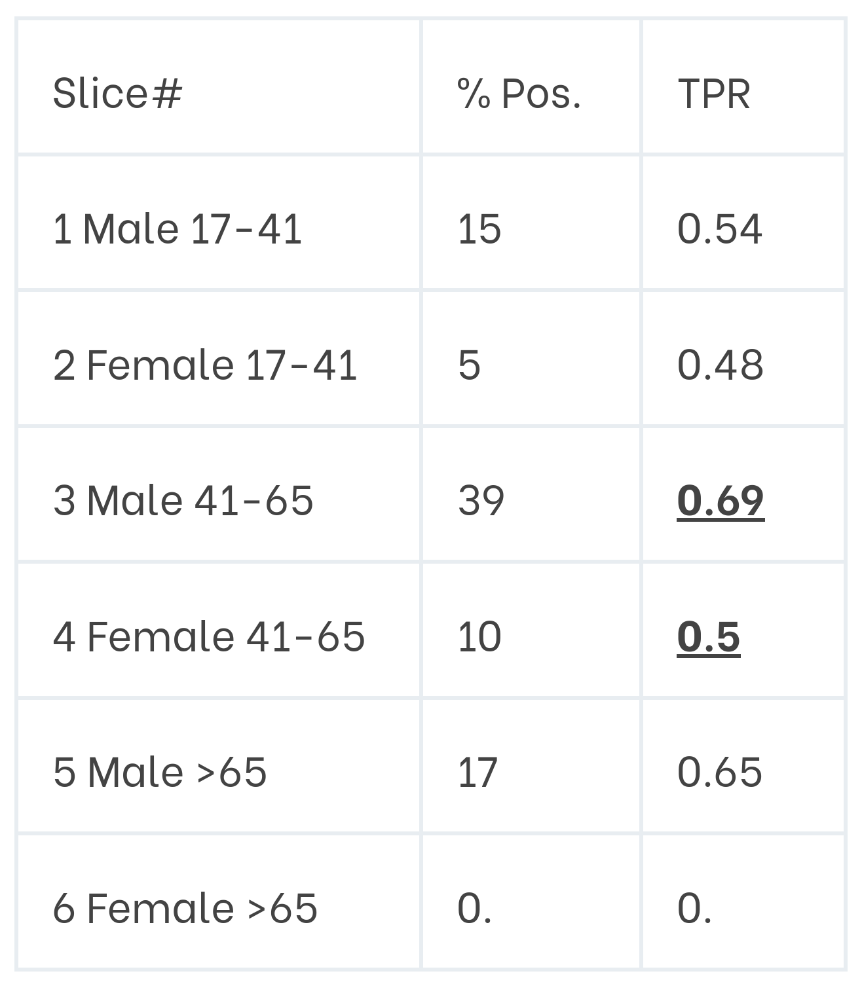The width and height of the screenshot is (862, 982).
Task: Click the "6 Female >65" slice cell
Action: (x=185, y=908)
